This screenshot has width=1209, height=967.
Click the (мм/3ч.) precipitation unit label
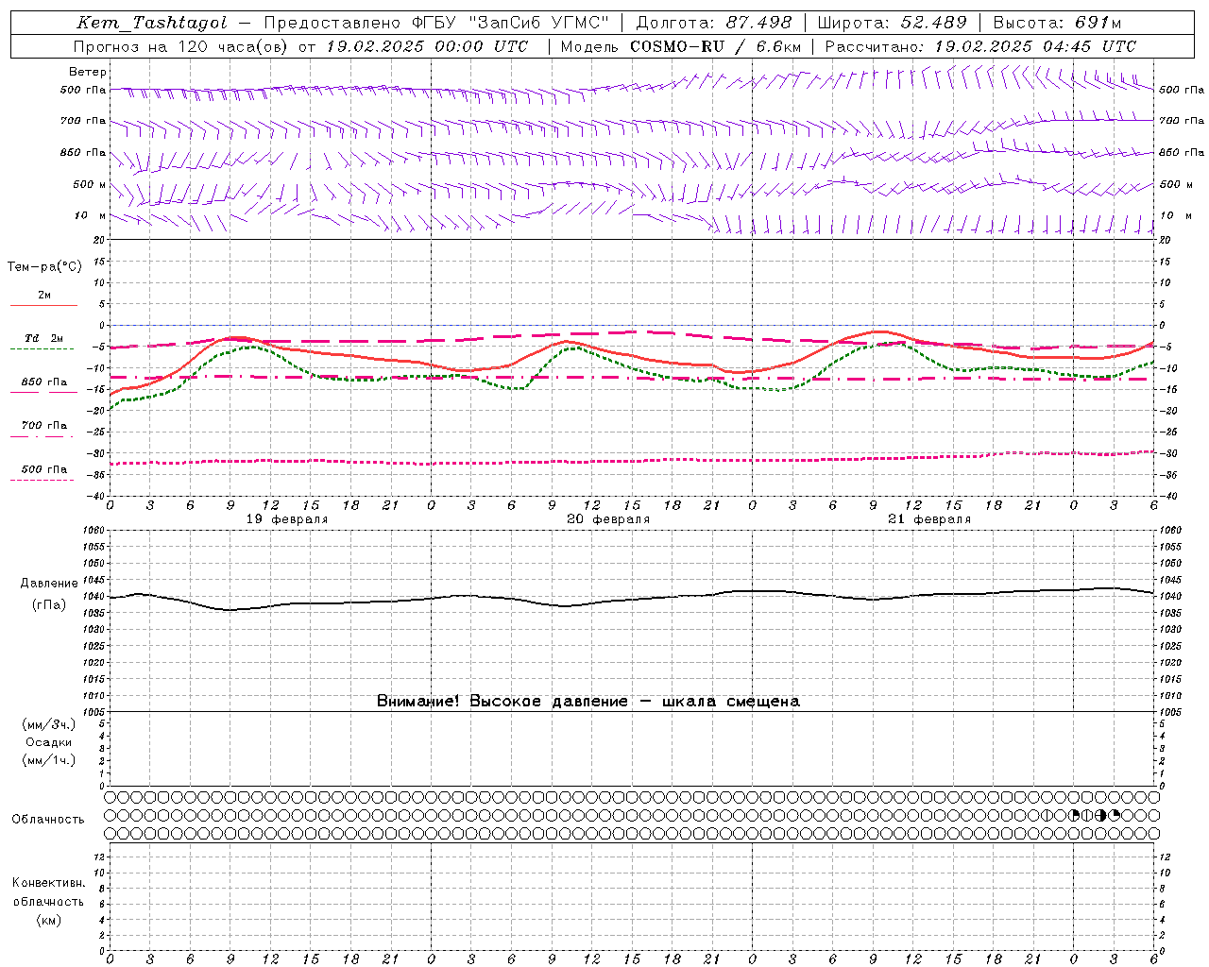click(x=49, y=724)
